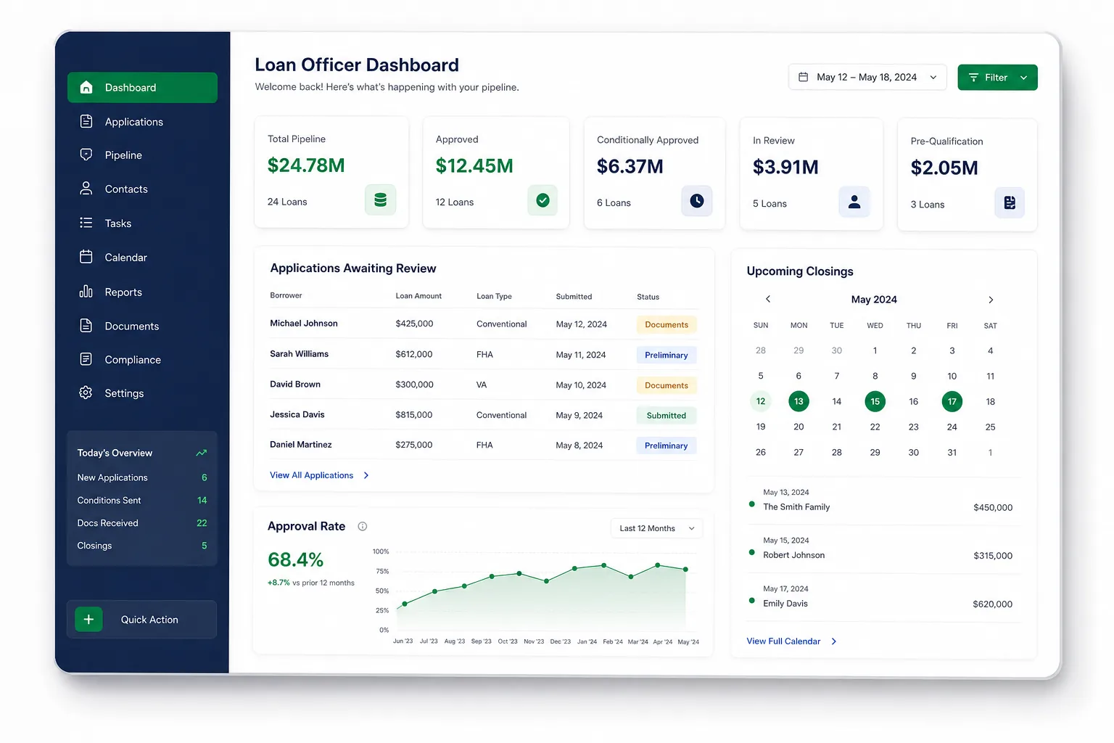
Task: Click the Tasks list icon in sidebar
Action: (x=86, y=223)
